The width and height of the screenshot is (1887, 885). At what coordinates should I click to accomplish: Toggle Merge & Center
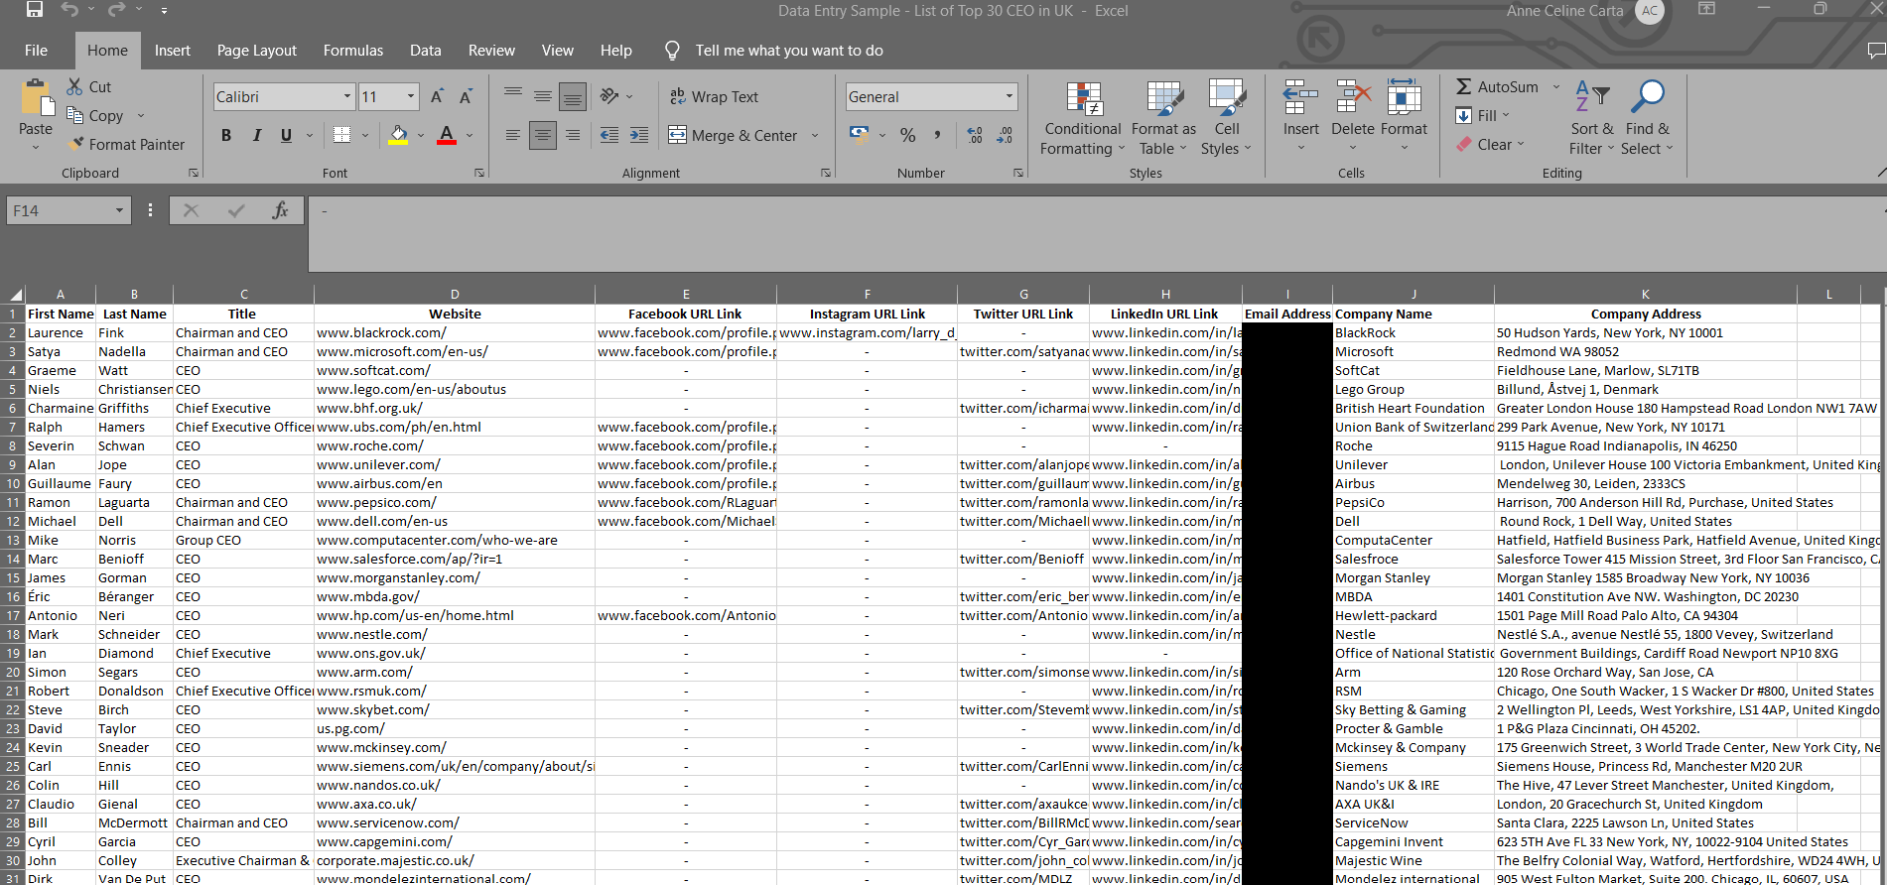click(733, 135)
